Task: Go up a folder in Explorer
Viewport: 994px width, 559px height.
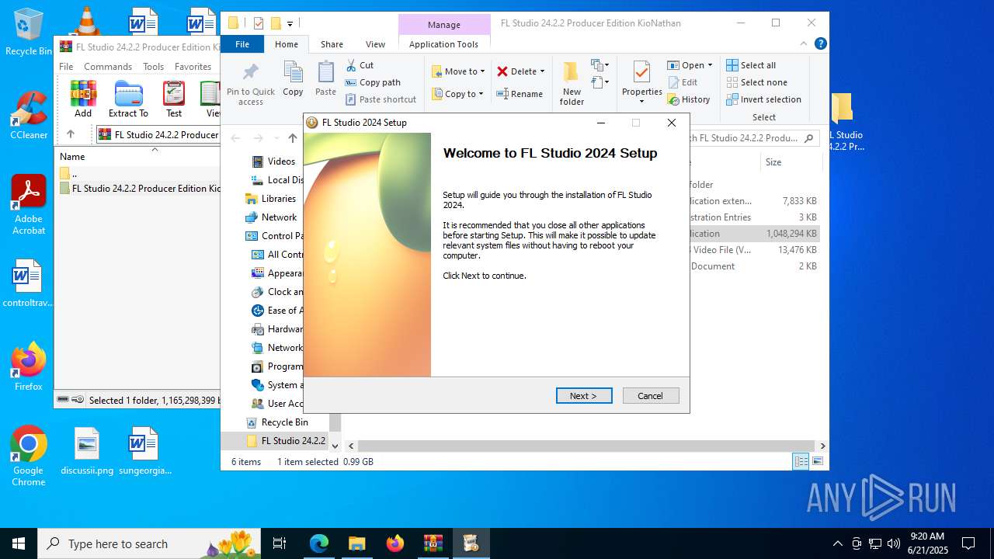Action: [x=292, y=138]
